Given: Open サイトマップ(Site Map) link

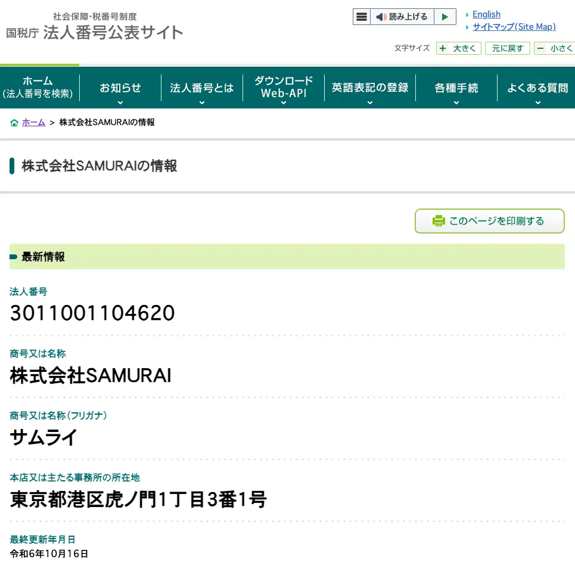Looking at the screenshot, I should click(x=514, y=27).
